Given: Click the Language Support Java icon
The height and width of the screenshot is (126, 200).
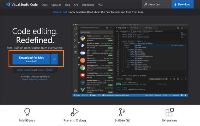Looking at the screenshot, I should [83, 75].
